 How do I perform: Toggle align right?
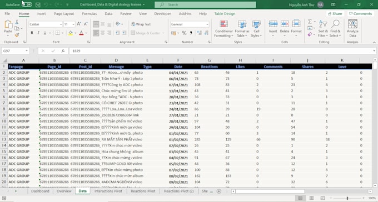(x=109, y=33)
